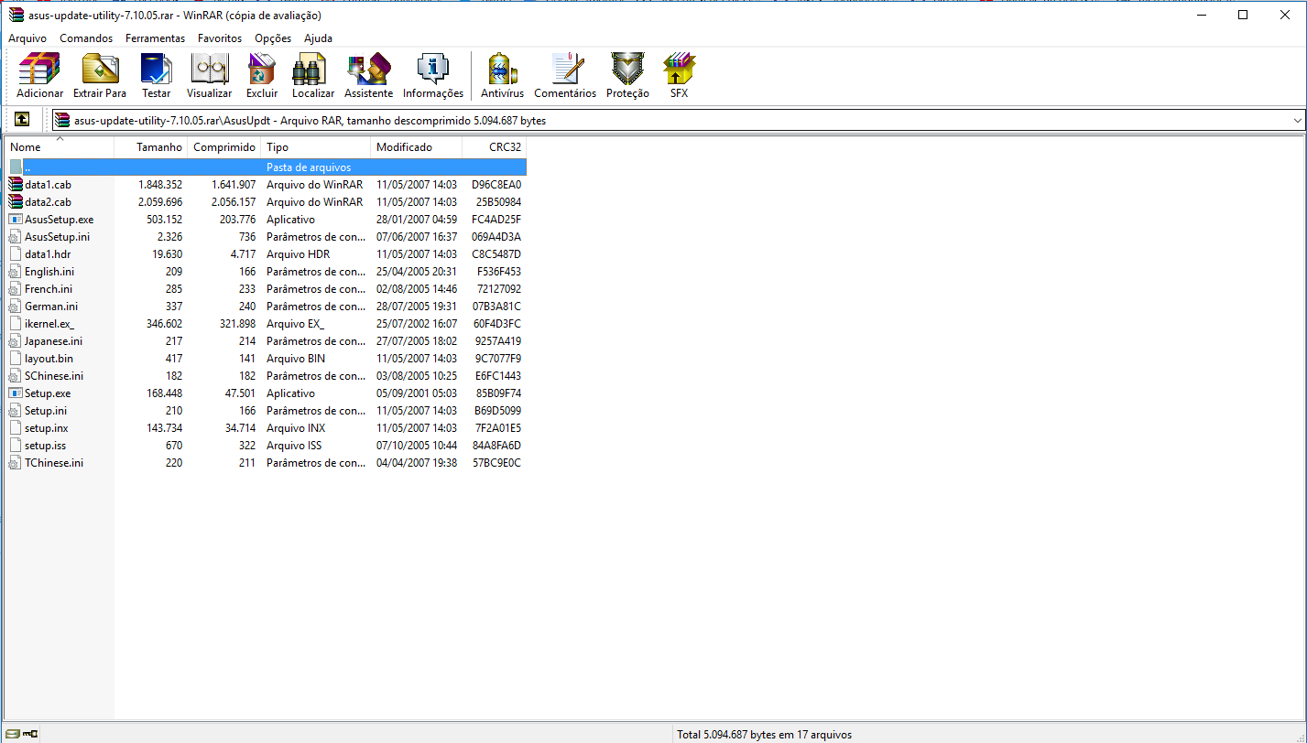Select the data1.cab file icon

(x=16, y=185)
